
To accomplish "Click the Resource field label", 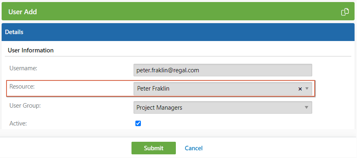I will (x=22, y=87).
